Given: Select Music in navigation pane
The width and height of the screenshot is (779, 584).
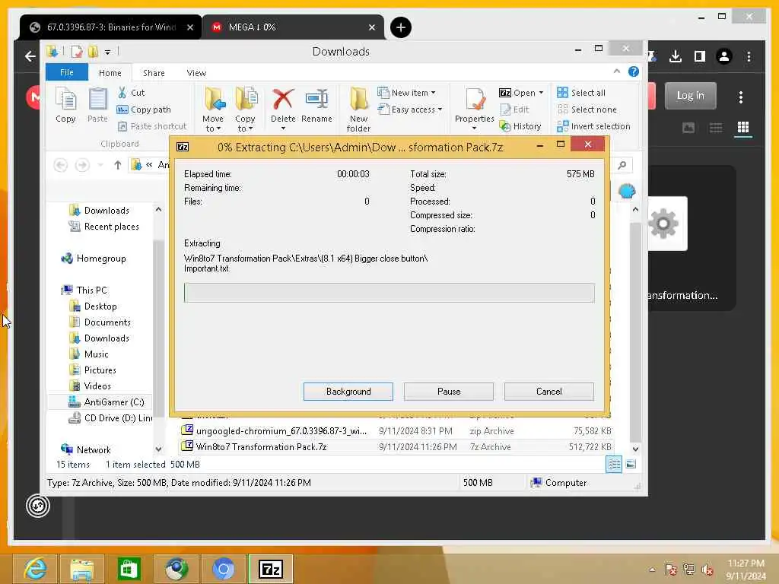Looking at the screenshot, I should (89, 354).
